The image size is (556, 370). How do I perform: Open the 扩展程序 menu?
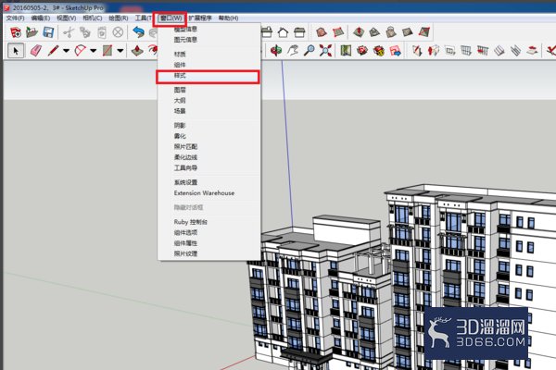(x=200, y=18)
